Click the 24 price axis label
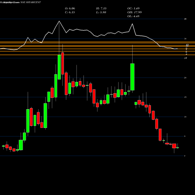 [x=185, y=78]
